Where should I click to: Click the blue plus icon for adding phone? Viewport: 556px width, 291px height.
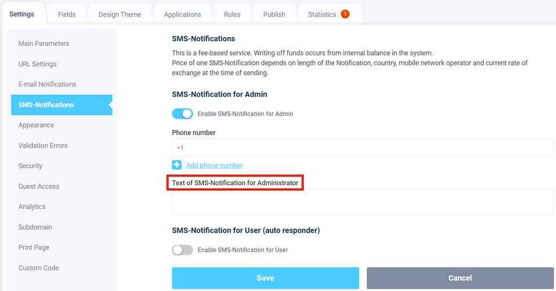[x=177, y=165]
